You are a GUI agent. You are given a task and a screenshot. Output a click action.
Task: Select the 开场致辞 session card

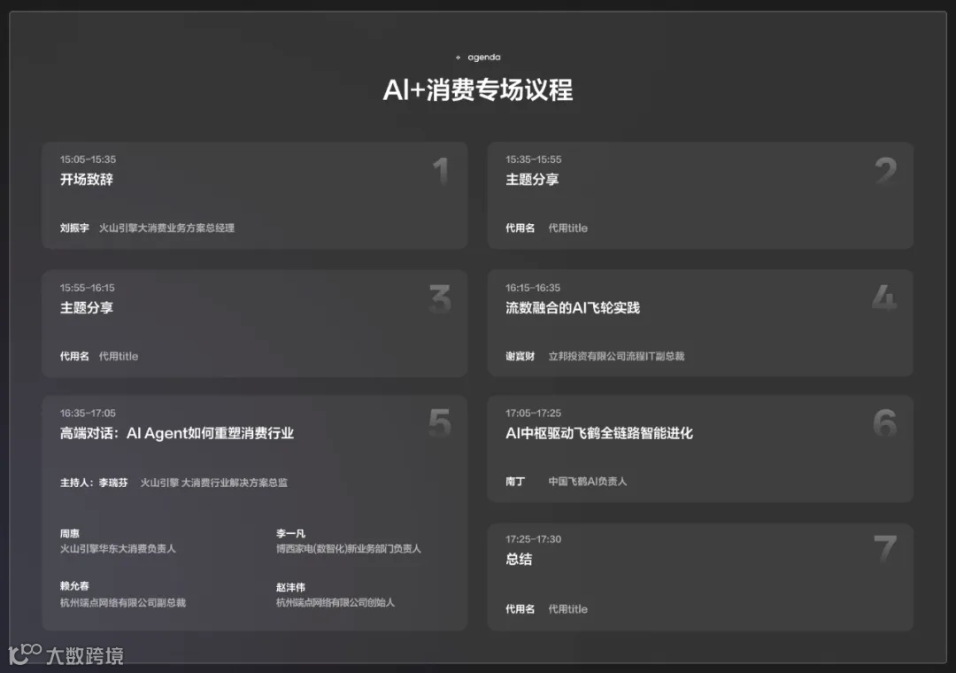pyautogui.click(x=255, y=195)
